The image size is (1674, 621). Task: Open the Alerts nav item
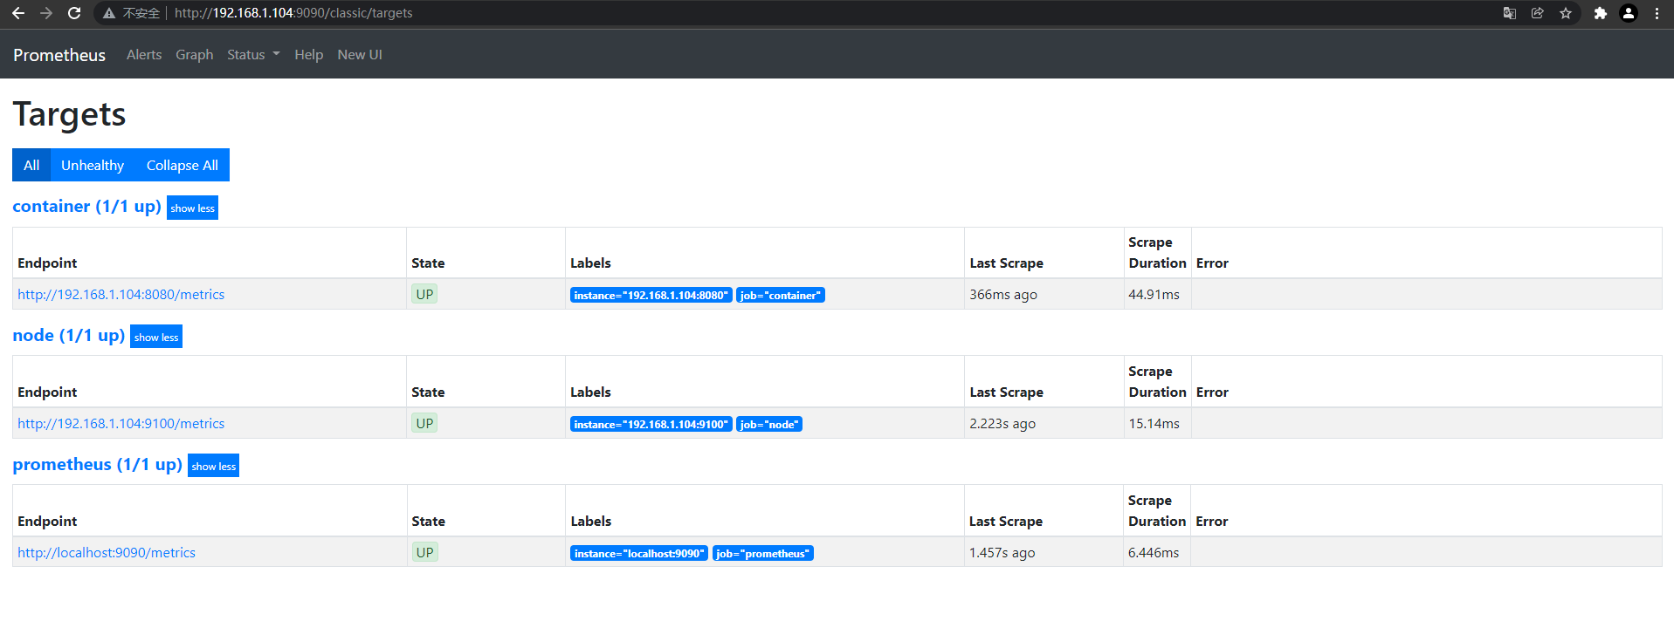[144, 54]
